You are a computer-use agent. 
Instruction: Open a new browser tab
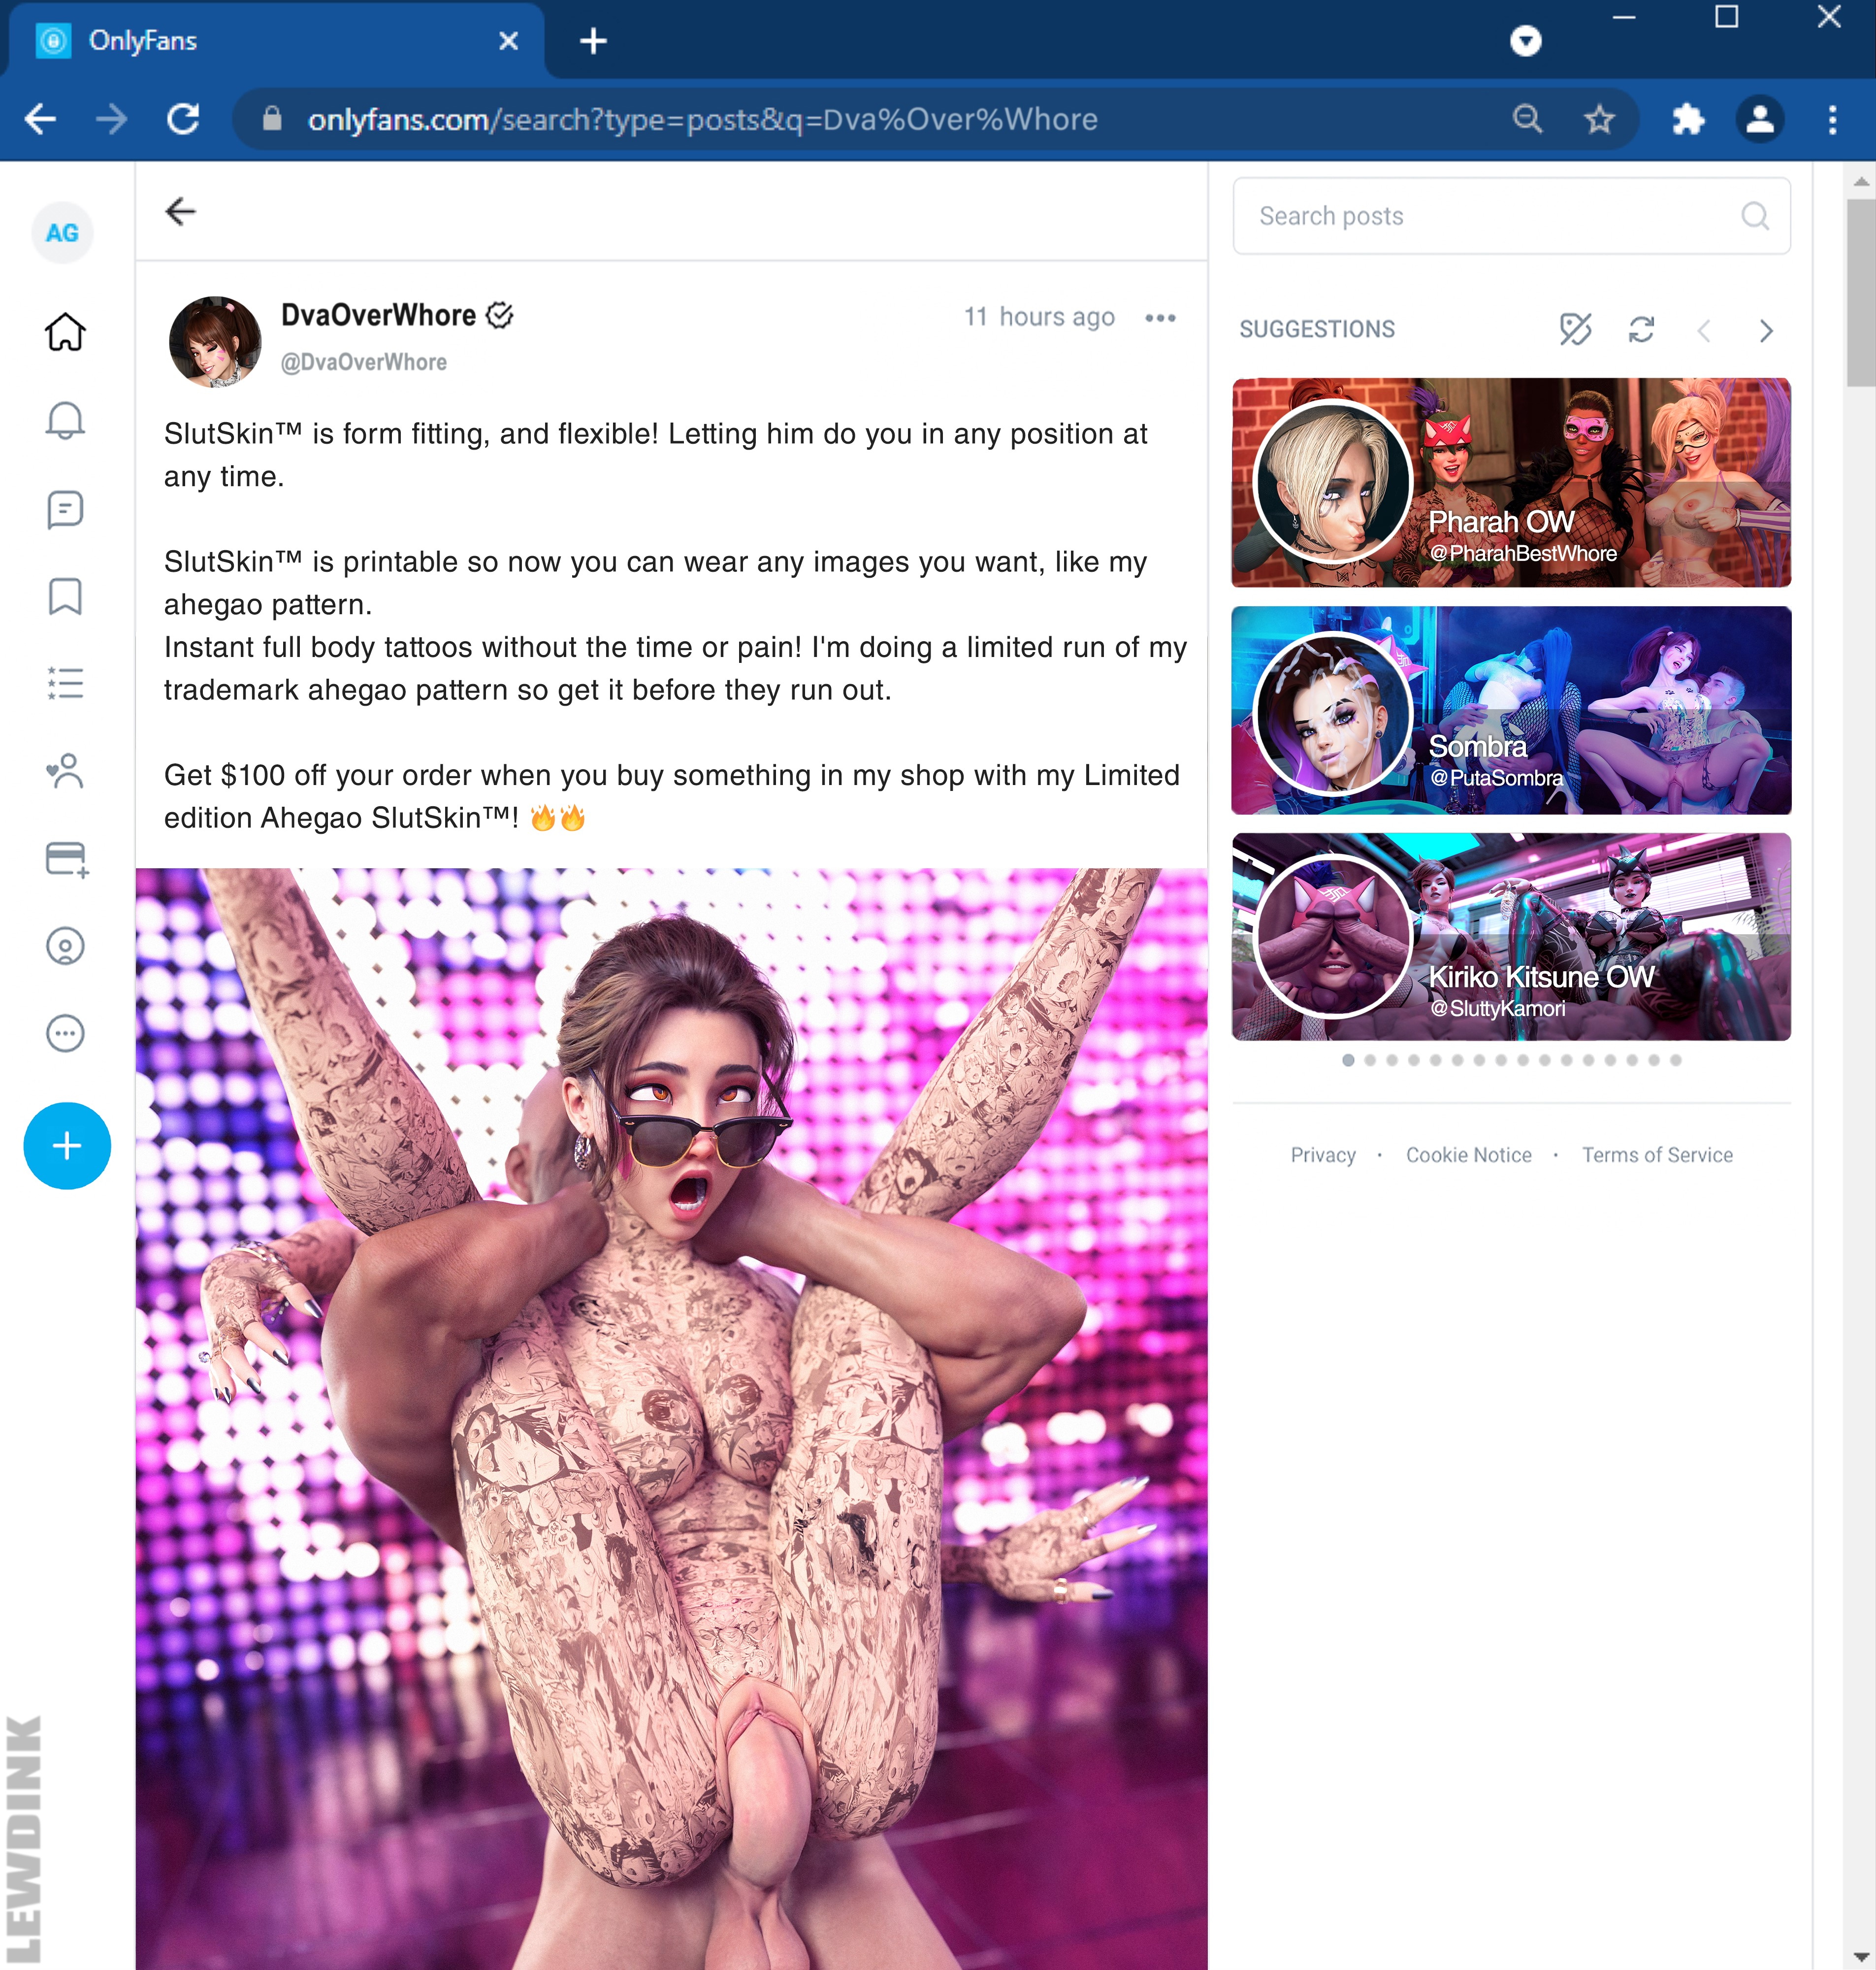point(593,41)
